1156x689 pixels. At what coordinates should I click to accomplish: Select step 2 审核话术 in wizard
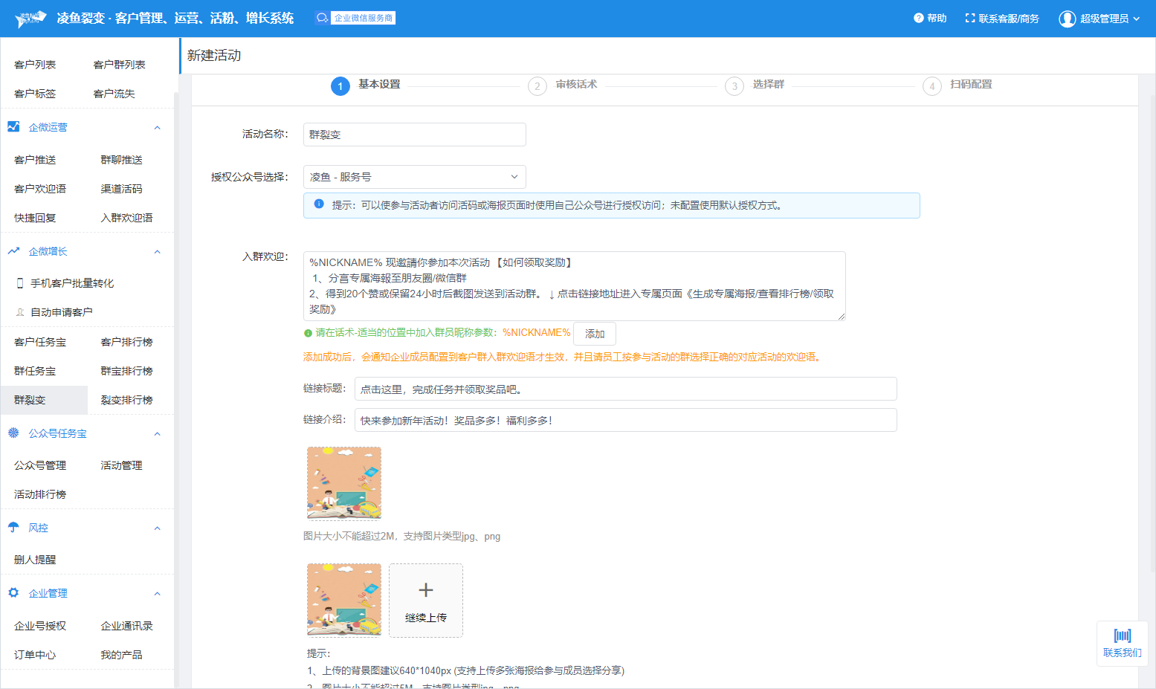[537, 86]
